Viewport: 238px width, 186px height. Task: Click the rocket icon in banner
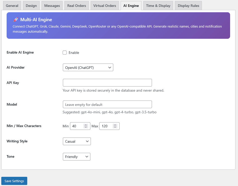16,20
